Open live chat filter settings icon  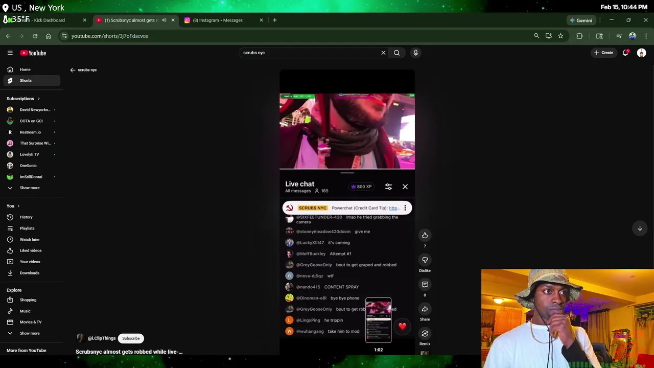click(x=388, y=187)
